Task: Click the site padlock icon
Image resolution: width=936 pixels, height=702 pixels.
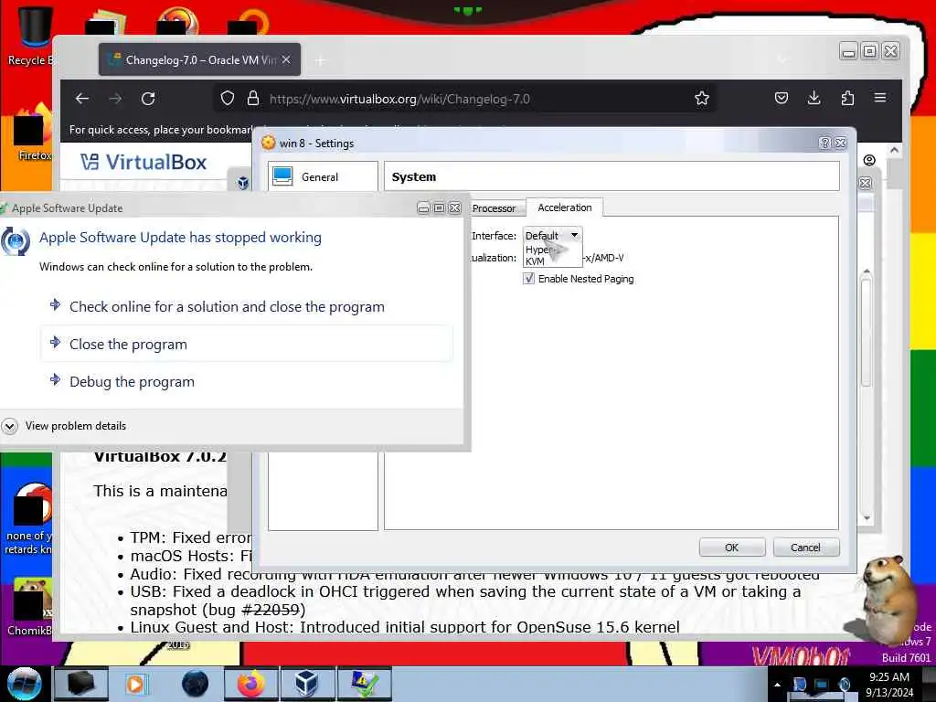Action: [253, 99]
